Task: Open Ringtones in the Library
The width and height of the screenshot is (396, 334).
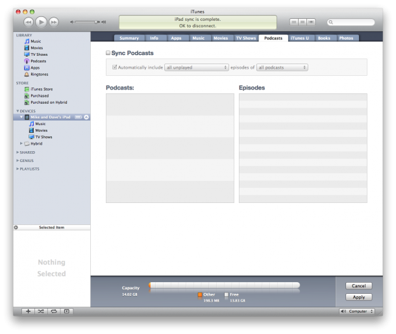Action: [x=39, y=74]
